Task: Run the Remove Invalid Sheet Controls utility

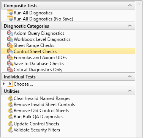Action: tap(44, 105)
